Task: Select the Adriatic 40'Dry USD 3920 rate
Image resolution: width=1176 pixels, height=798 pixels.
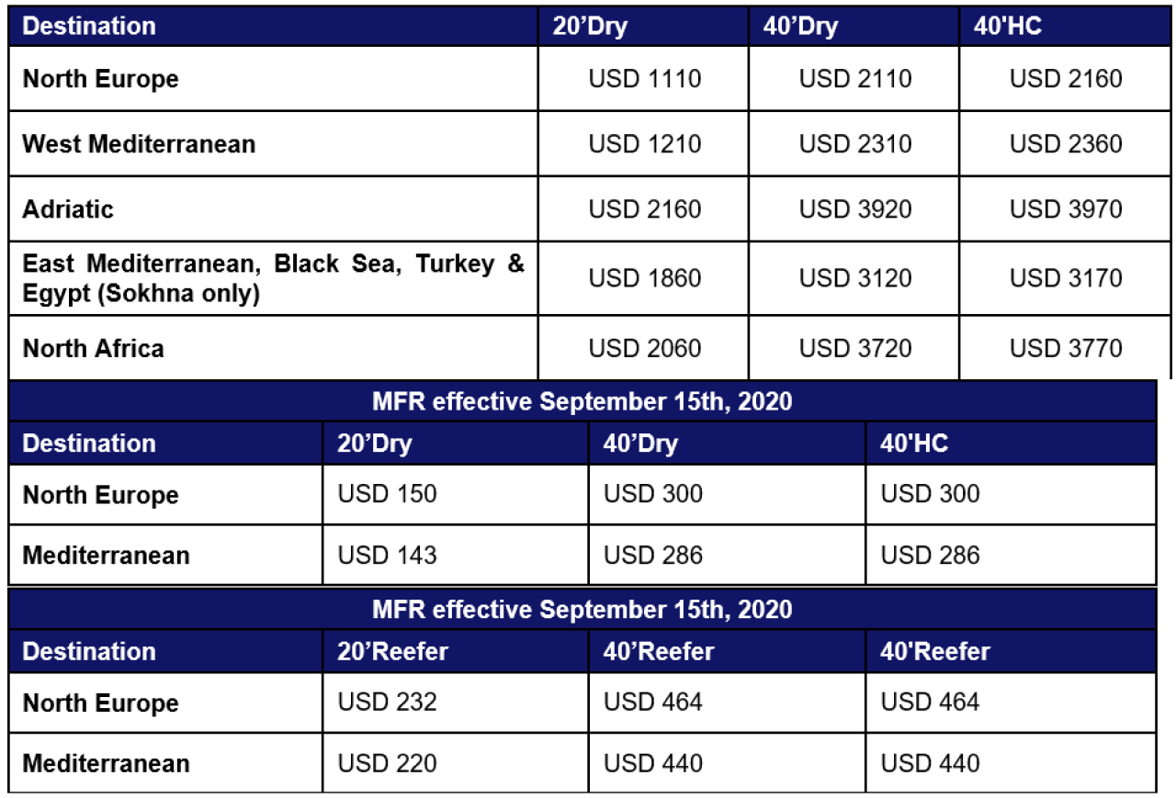Action: [854, 209]
